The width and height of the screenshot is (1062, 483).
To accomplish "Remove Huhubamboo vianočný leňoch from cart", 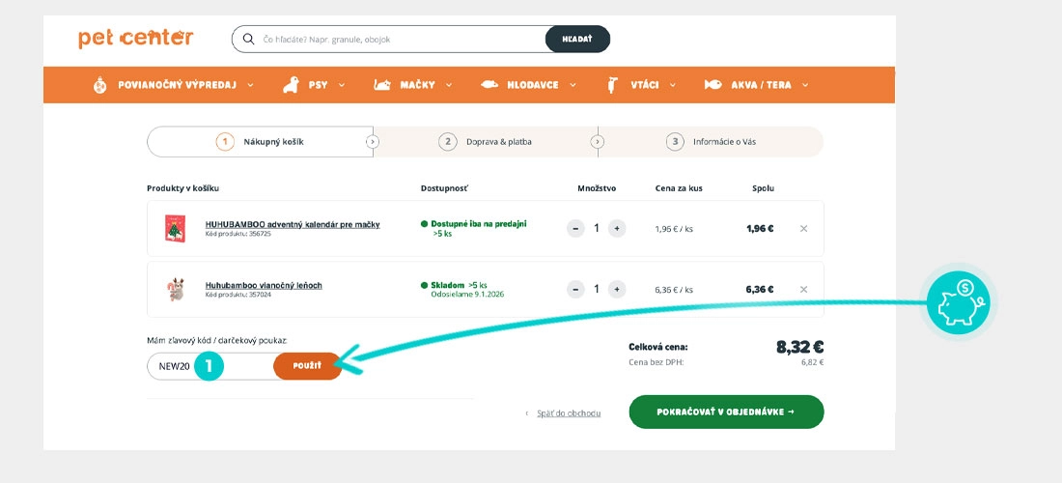I will (804, 289).
